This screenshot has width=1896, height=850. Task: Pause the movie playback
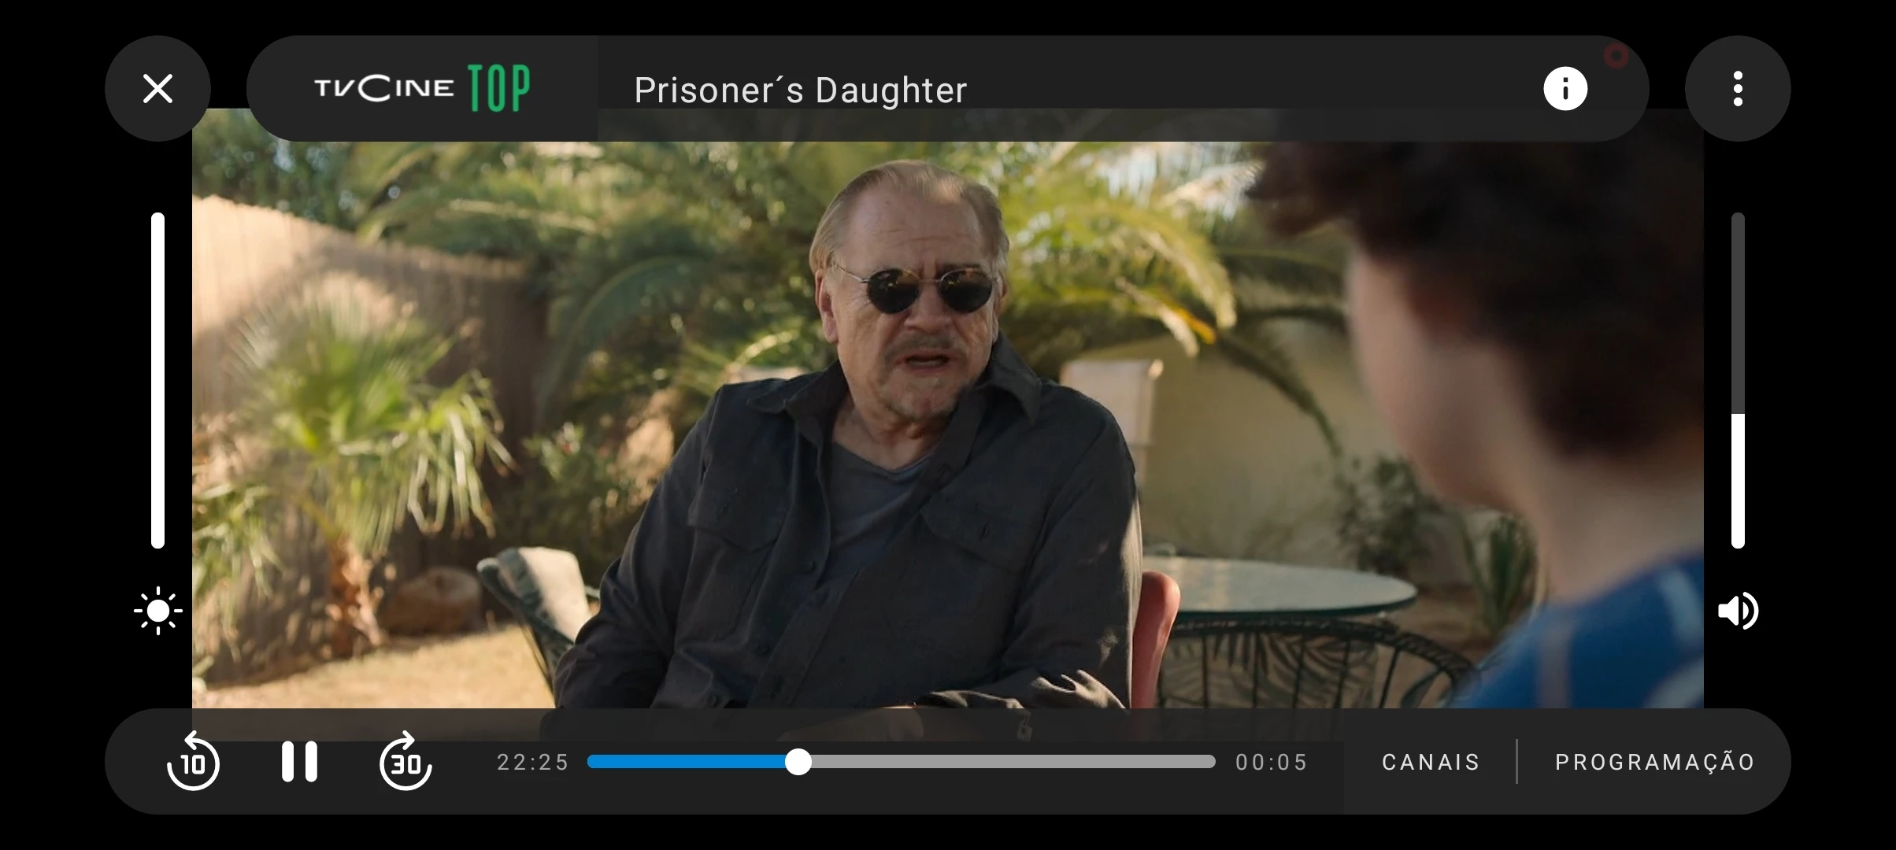(299, 761)
